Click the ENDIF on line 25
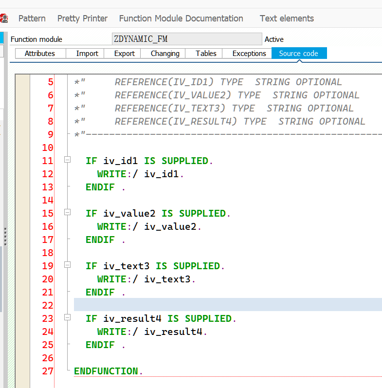 point(100,345)
